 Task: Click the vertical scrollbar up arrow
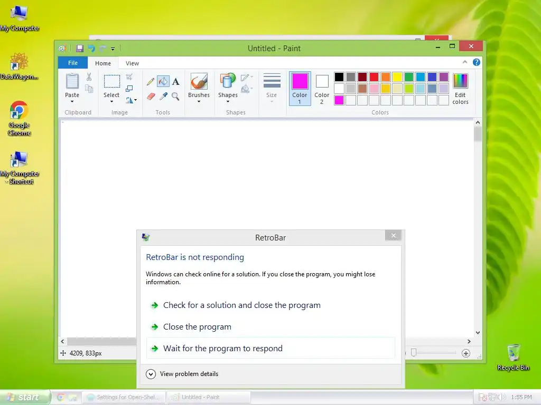(x=478, y=122)
